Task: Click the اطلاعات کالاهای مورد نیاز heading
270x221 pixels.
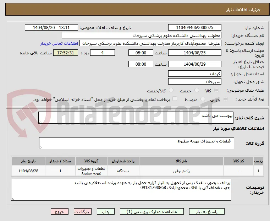Action: click(x=238, y=129)
